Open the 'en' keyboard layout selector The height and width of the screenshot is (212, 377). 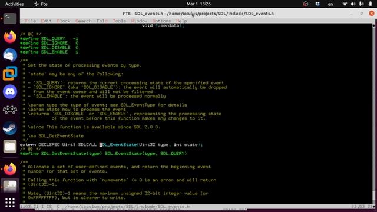pyautogui.click(x=330, y=4)
